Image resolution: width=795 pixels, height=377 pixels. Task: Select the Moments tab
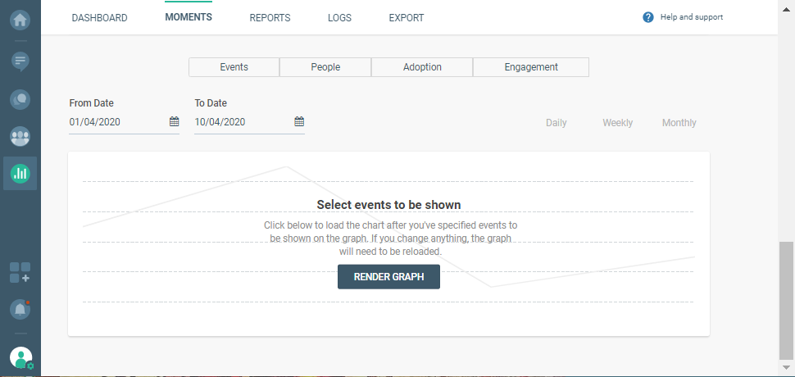189,17
